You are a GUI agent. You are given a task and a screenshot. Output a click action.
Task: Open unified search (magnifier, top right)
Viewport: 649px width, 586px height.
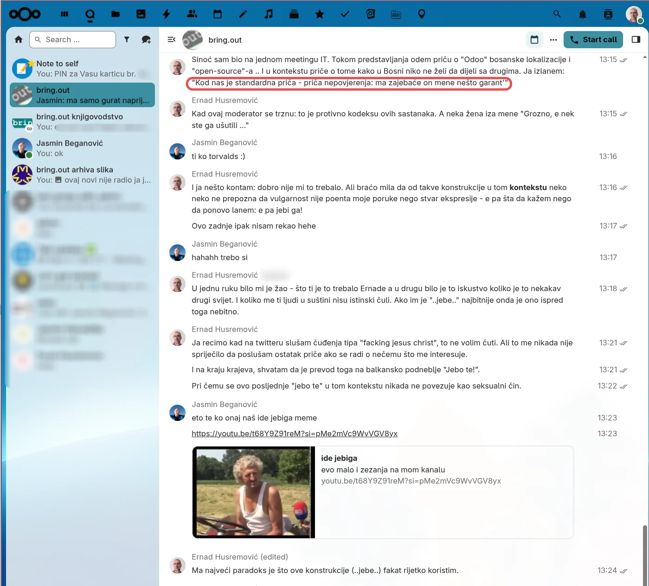click(x=556, y=14)
